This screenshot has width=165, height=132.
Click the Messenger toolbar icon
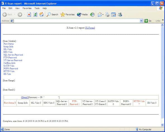coord(120,14)
